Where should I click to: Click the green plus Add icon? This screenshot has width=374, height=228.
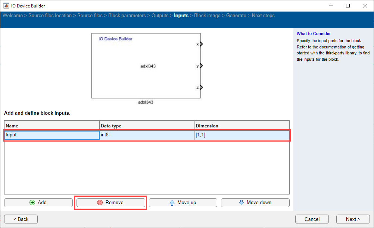tap(32, 203)
